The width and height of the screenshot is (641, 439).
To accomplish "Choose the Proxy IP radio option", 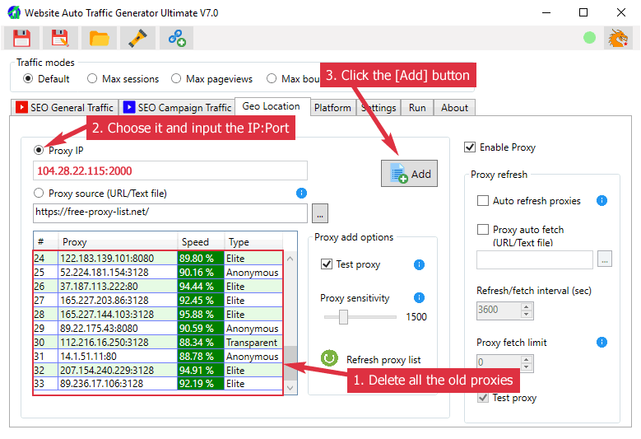I will (x=58, y=150).
